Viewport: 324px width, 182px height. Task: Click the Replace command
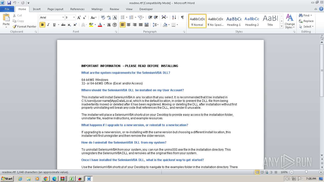[x=306, y=21]
